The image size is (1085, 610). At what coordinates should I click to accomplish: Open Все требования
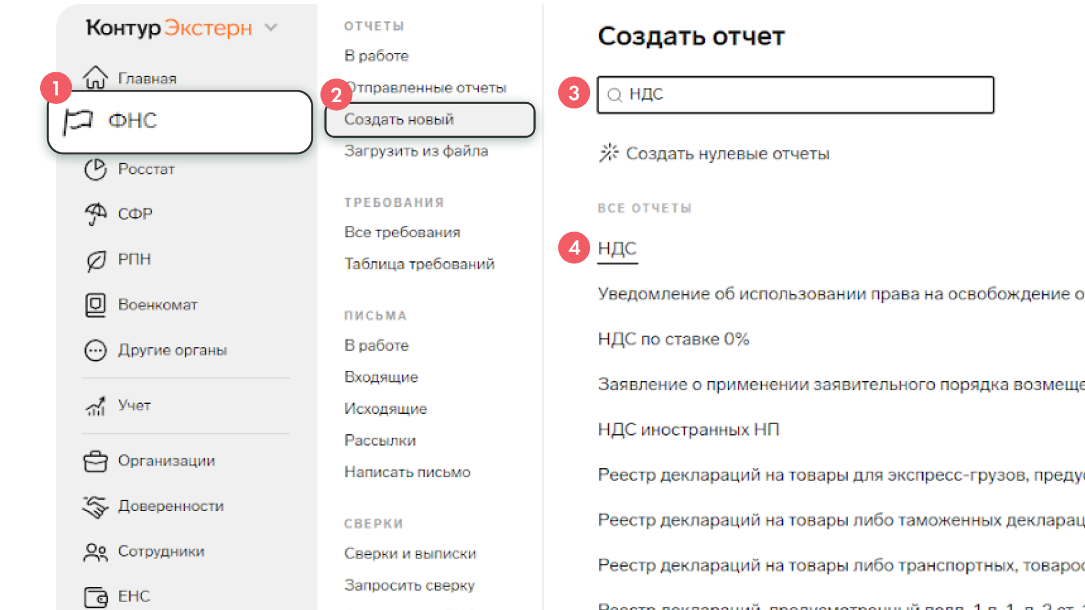tap(402, 233)
